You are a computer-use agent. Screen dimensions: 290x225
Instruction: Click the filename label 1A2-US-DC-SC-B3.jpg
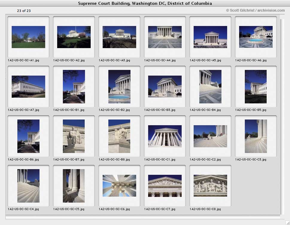pos(160,110)
